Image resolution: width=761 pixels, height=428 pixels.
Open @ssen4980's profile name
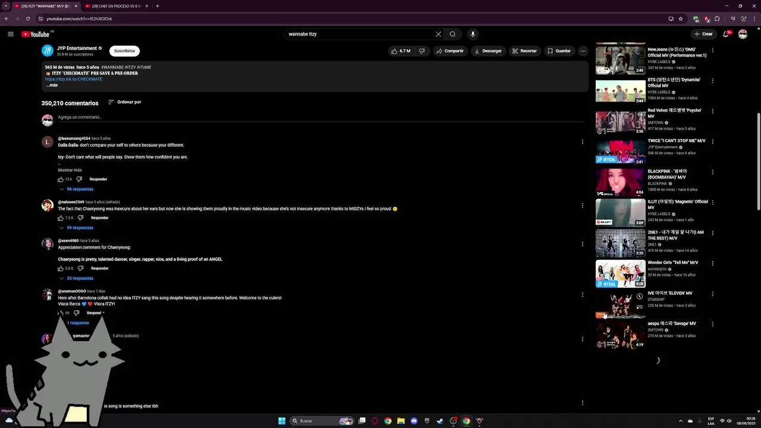coord(68,241)
